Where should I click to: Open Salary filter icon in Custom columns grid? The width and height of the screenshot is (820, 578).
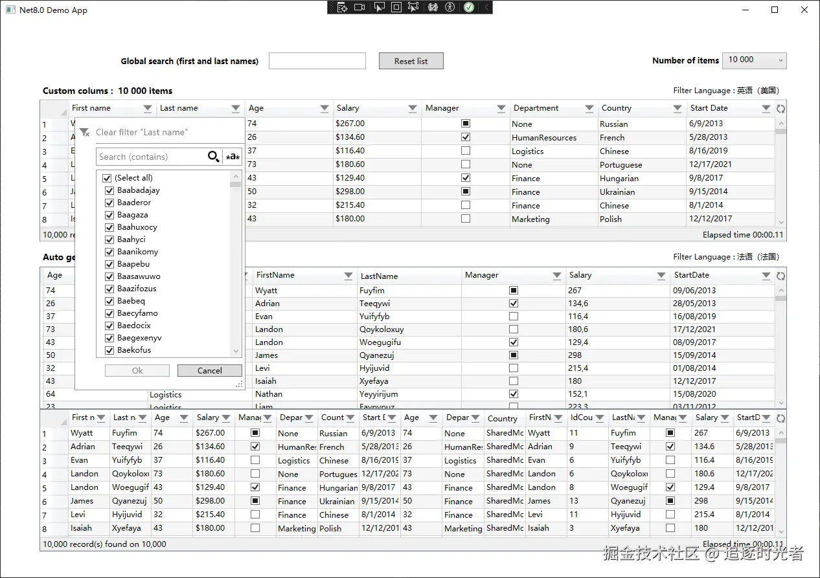(x=413, y=109)
